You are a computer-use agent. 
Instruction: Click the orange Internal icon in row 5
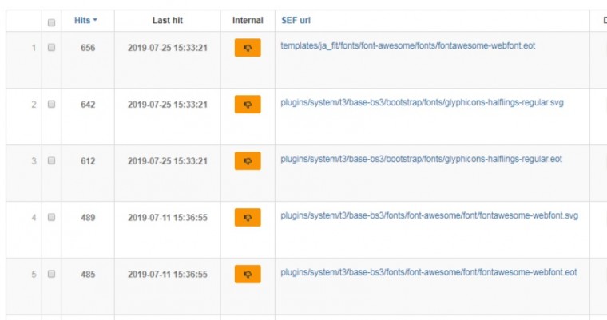coord(248,274)
